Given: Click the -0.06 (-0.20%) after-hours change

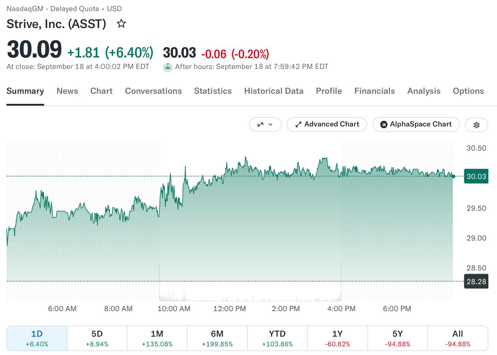Looking at the screenshot, I should coord(235,54).
